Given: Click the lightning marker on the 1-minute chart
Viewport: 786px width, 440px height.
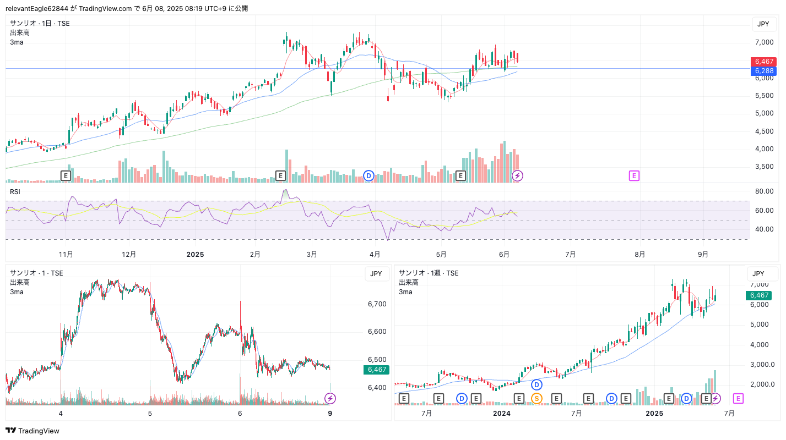Looking at the screenshot, I should [x=330, y=398].
